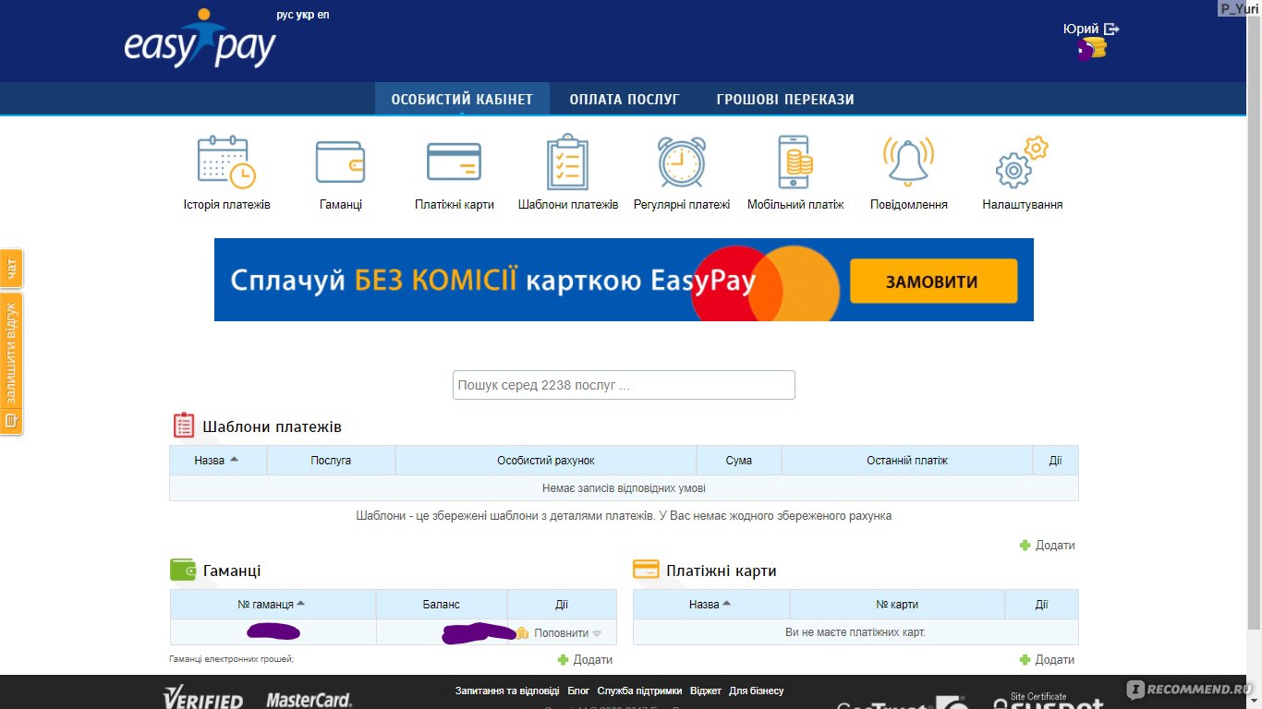The height and width of the screenshot is (709, 1262).
Task: Click the Послуга column header
Action: [x=331, y=460]
